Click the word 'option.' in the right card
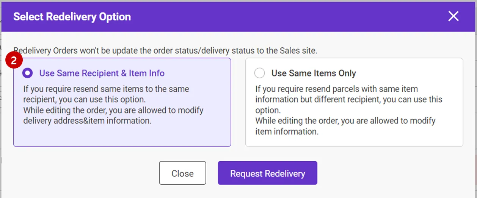The image size is (477, 198). (x=268, y=111)
